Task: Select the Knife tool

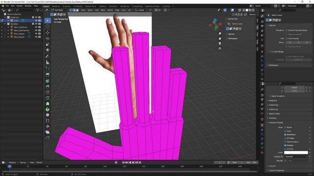Action: pyautogui.click(x=48, y=98)
